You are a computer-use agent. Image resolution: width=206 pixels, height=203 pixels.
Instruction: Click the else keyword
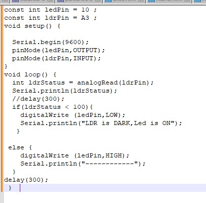pos(16,147)
